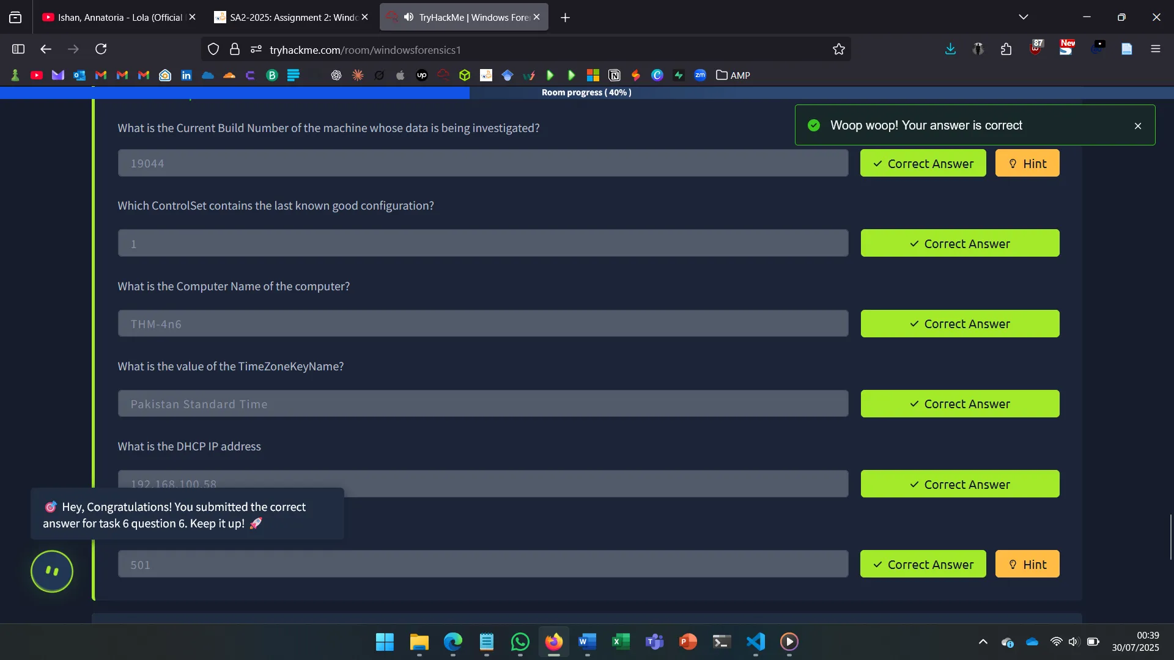Mute audio on the TryHackMe tab
The image size is (1174, 660).
(x=408, y=17)
